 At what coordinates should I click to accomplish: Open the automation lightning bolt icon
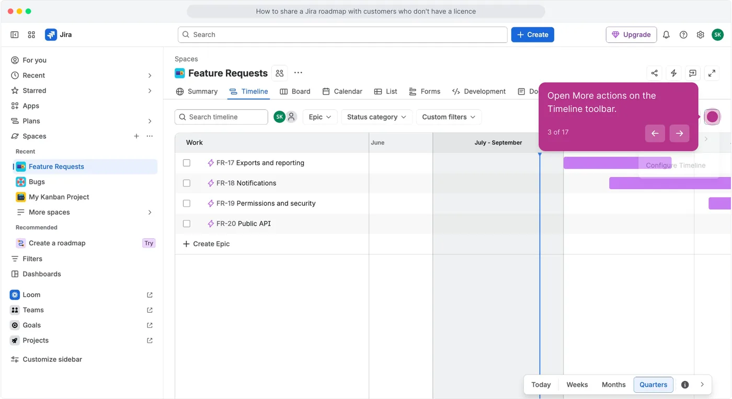click(673, 73)
